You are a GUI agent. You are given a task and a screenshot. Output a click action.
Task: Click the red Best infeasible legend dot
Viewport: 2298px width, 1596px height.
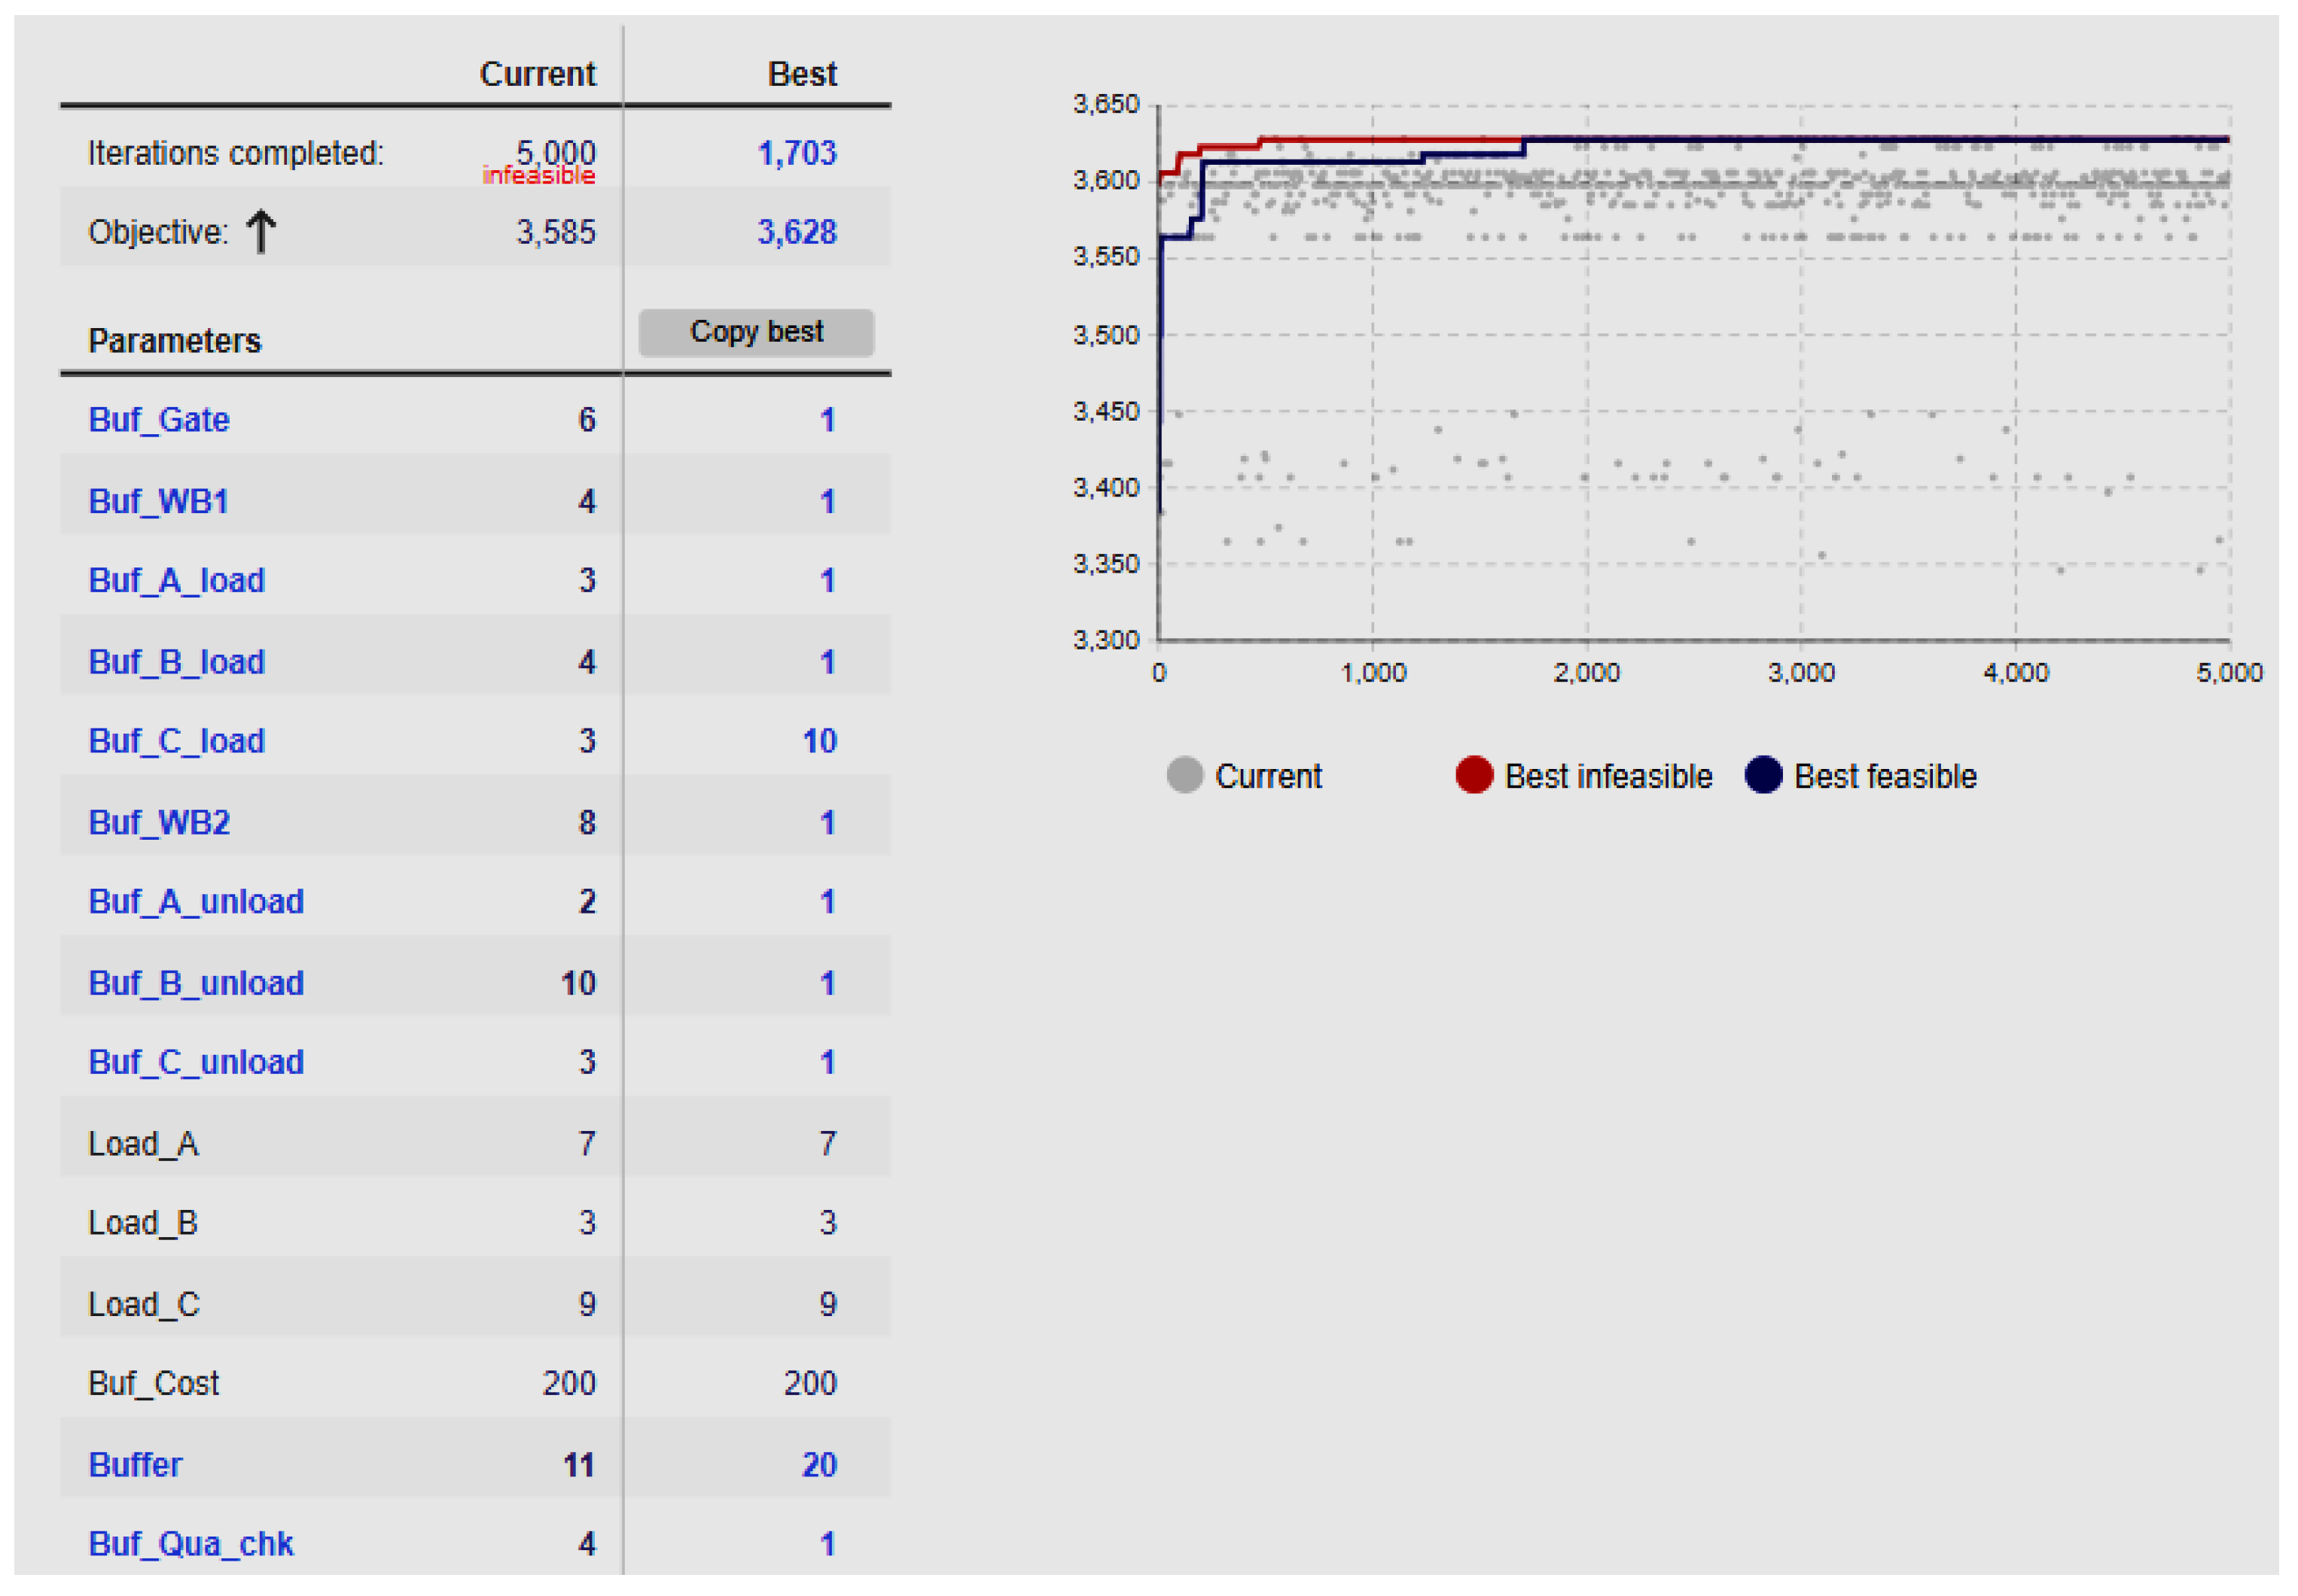tap(1474, 776)
